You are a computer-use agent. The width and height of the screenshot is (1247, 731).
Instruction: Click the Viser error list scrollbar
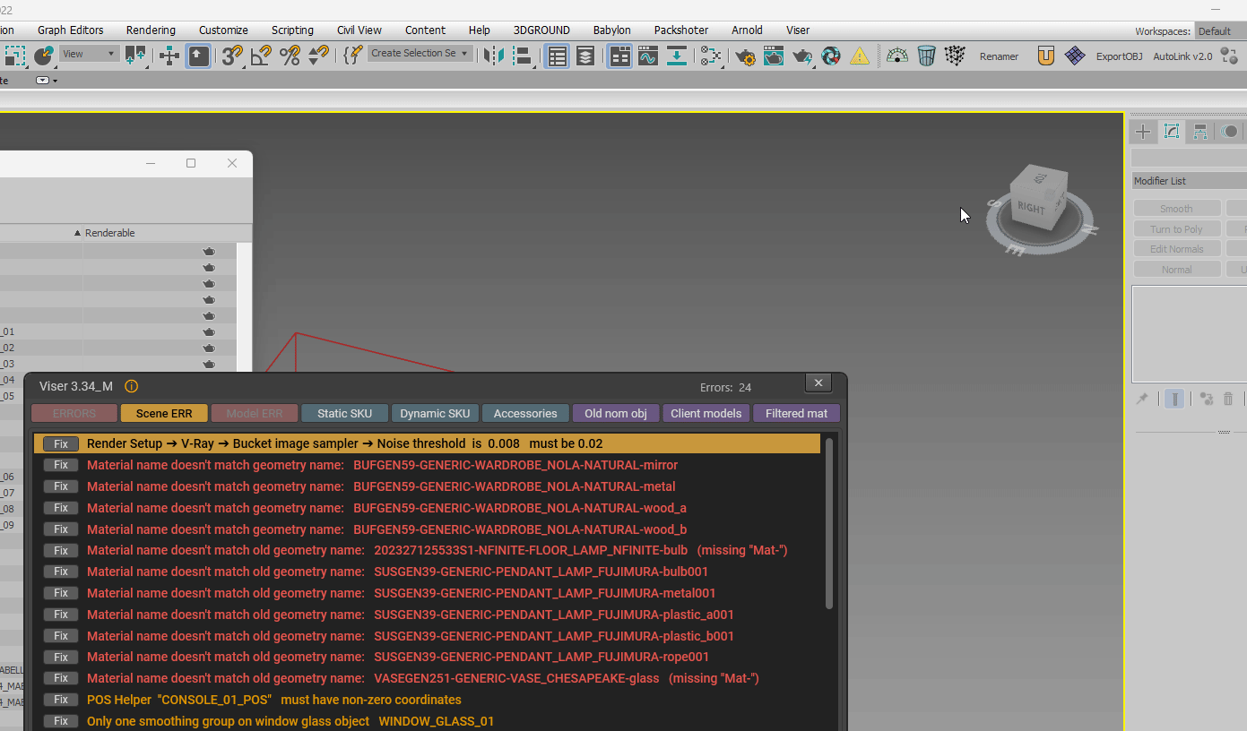coord(829,523)
